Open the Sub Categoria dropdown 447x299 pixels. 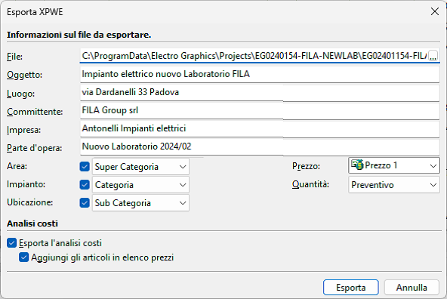pyautogui.click(x=140, y=203)
